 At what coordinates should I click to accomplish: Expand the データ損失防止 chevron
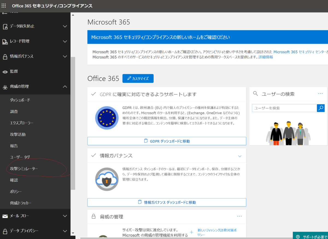(65, 26)
